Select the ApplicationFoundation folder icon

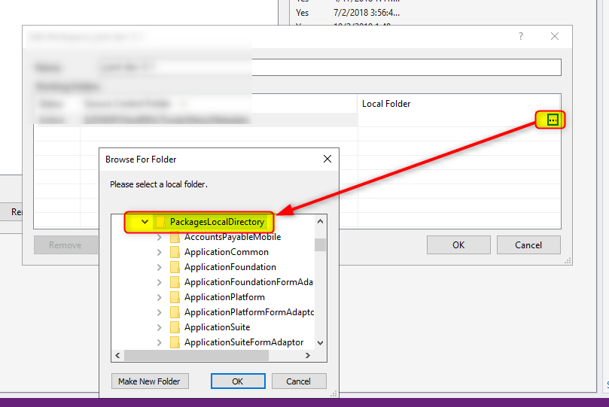click(175, 267)
